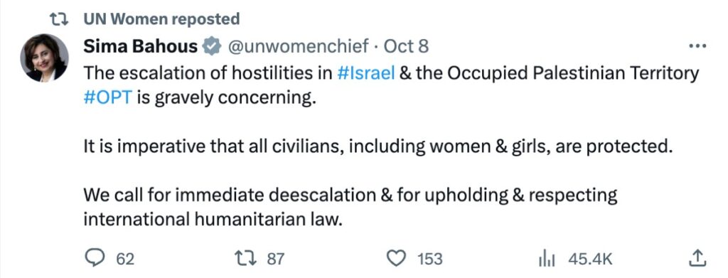Screen dimensions: 728x278
Task: Click the blue verified badge next to Sima Bahous
Action: click(212, 46)
